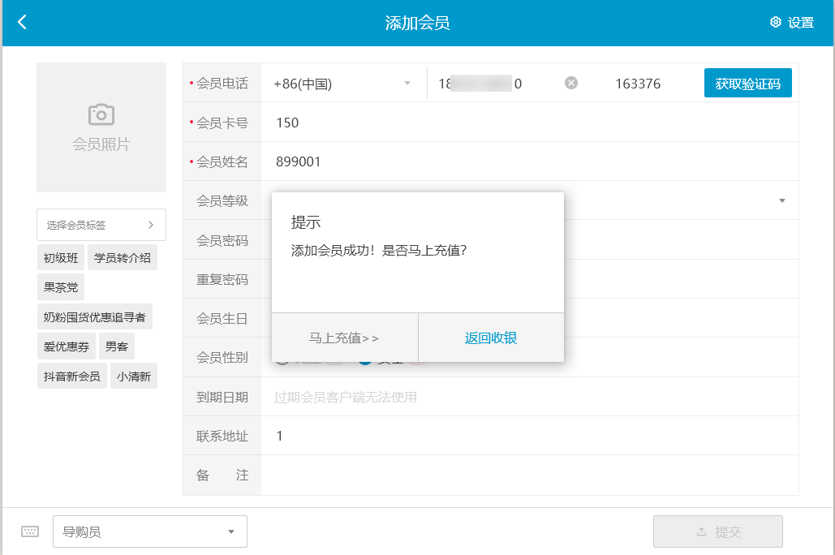
Task: Expand the 会员等级 dropdown arrow
Action: (x=781, y=200)
